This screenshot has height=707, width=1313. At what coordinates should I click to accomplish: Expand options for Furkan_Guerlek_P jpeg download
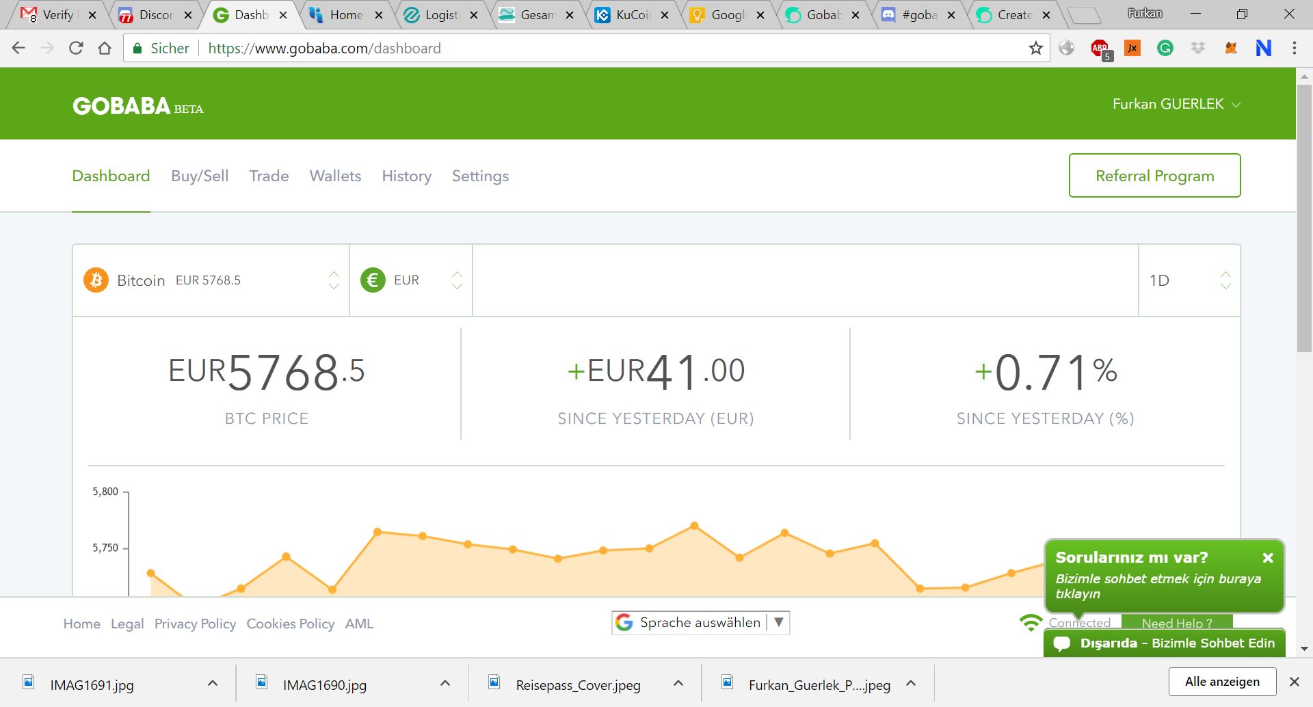point(911,683)
